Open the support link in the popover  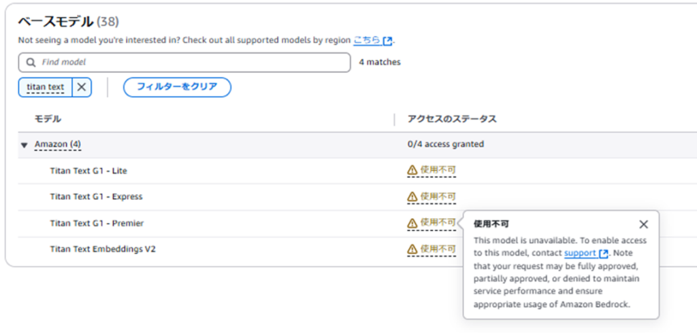(x=580, y=253)
